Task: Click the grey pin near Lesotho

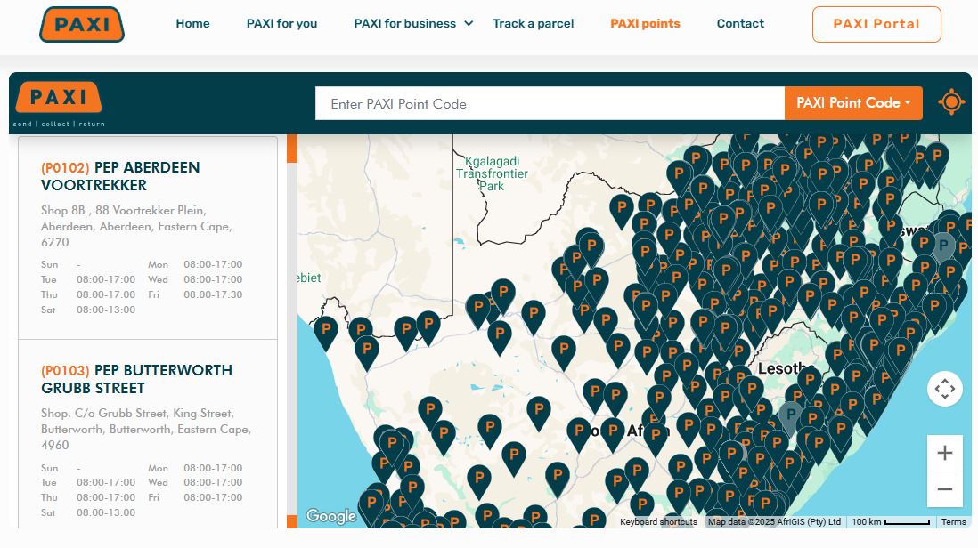Action: point(790,415)
